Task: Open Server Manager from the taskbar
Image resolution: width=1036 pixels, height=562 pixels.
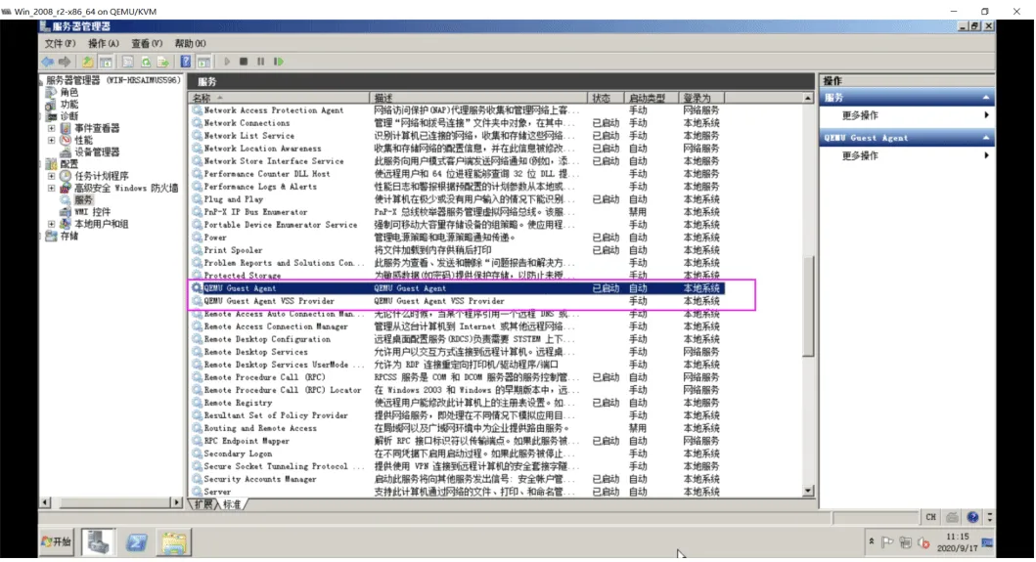Action: pyautogui.click(x=99, y=542)
